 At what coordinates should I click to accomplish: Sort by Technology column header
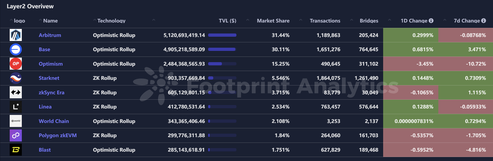pos(111,21)
